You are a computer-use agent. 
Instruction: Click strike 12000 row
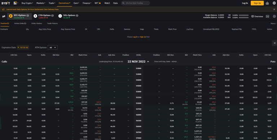coord(138,68)
